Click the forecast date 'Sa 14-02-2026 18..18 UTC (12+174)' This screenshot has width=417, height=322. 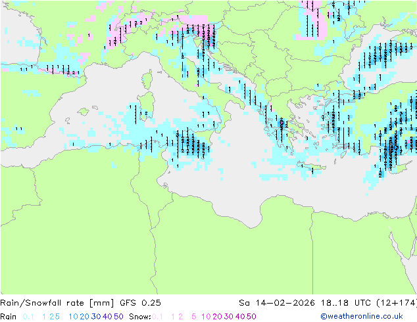(328, 303)
